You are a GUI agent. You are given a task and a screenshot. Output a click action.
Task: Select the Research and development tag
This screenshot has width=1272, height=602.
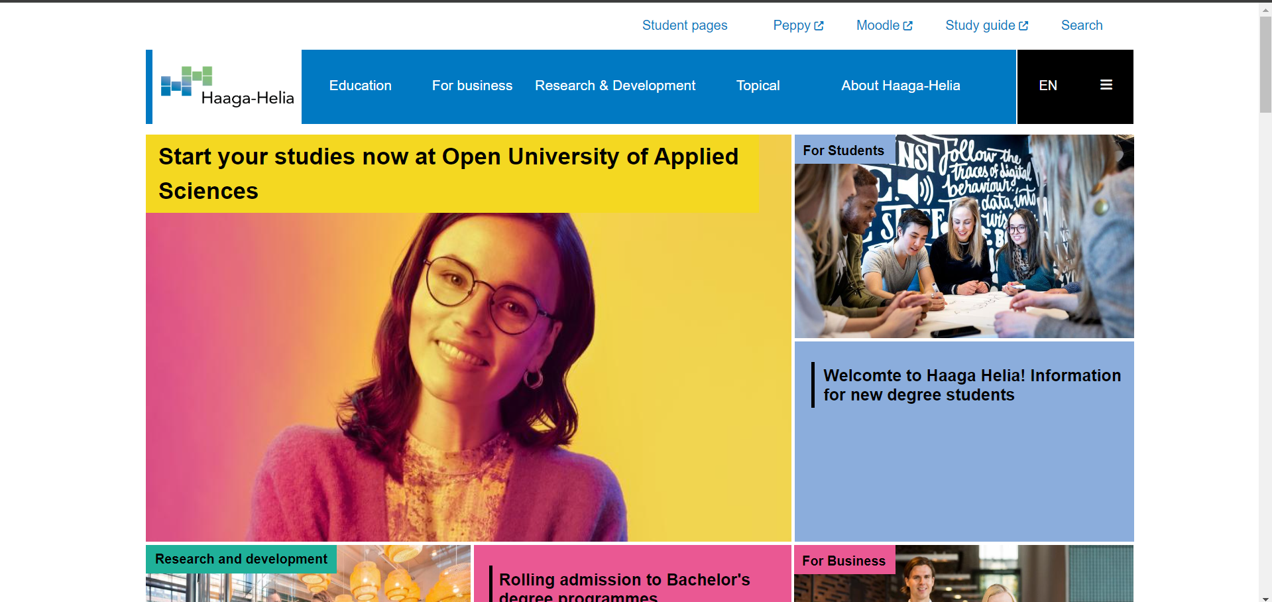[241, 559]
